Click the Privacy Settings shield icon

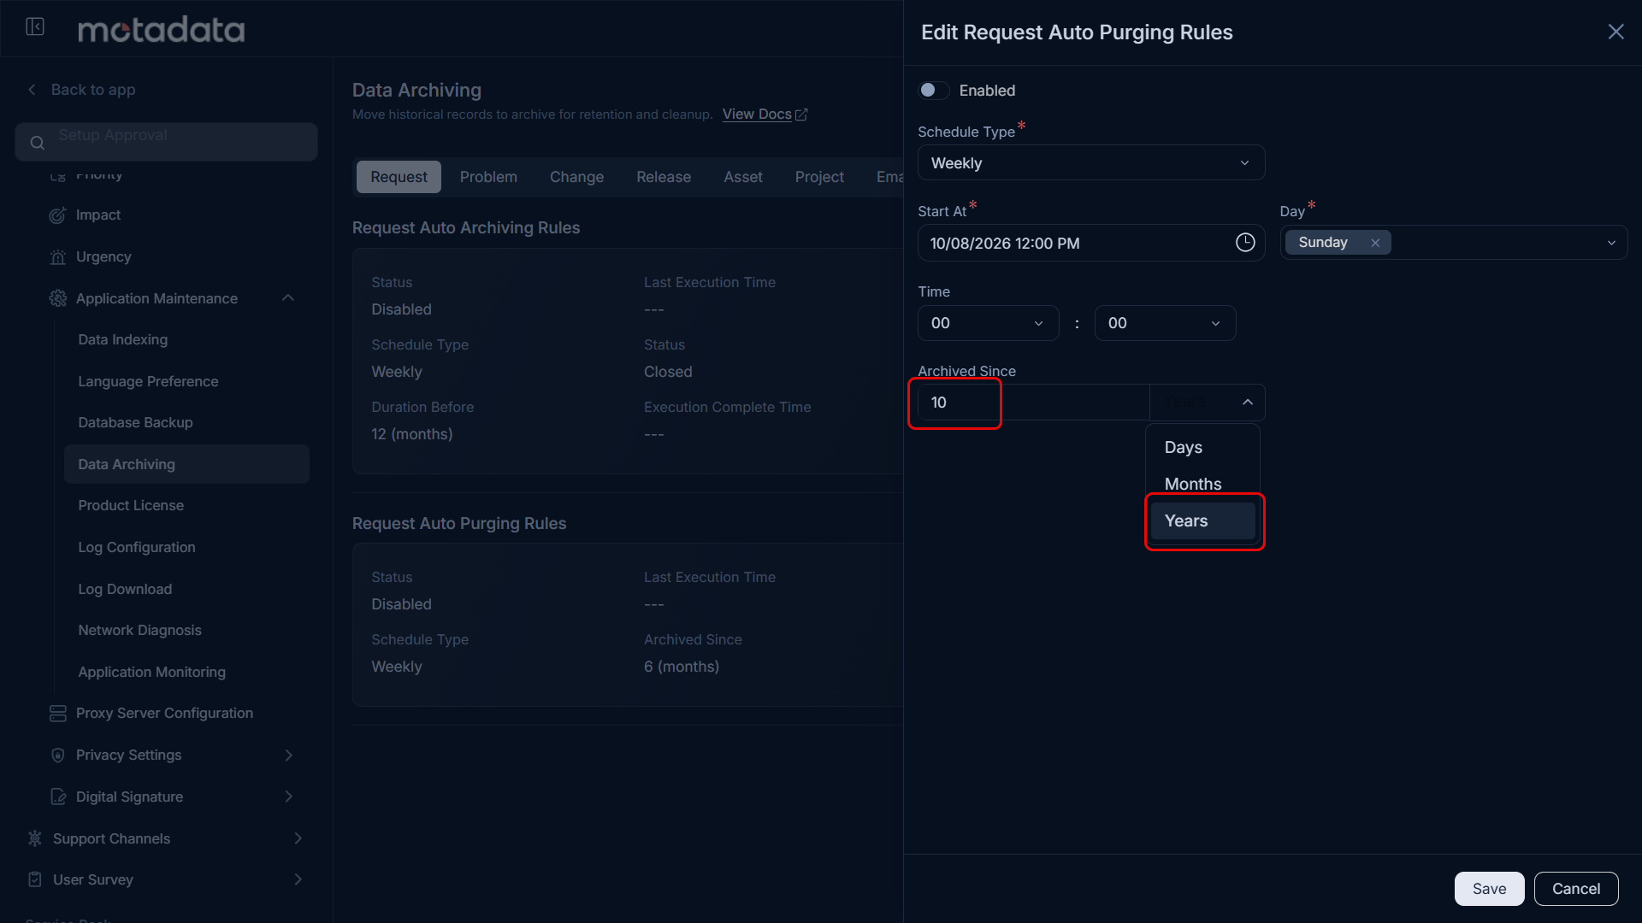tap(57, 755)
